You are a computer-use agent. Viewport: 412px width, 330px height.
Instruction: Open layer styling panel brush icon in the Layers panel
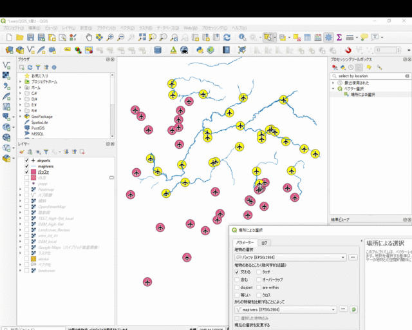coord(22,152)
